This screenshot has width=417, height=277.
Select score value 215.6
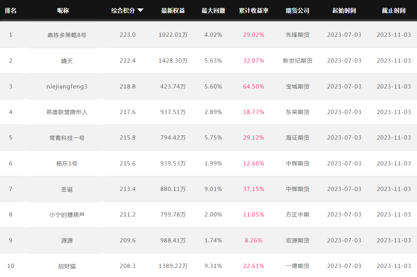tap(128, 163)
